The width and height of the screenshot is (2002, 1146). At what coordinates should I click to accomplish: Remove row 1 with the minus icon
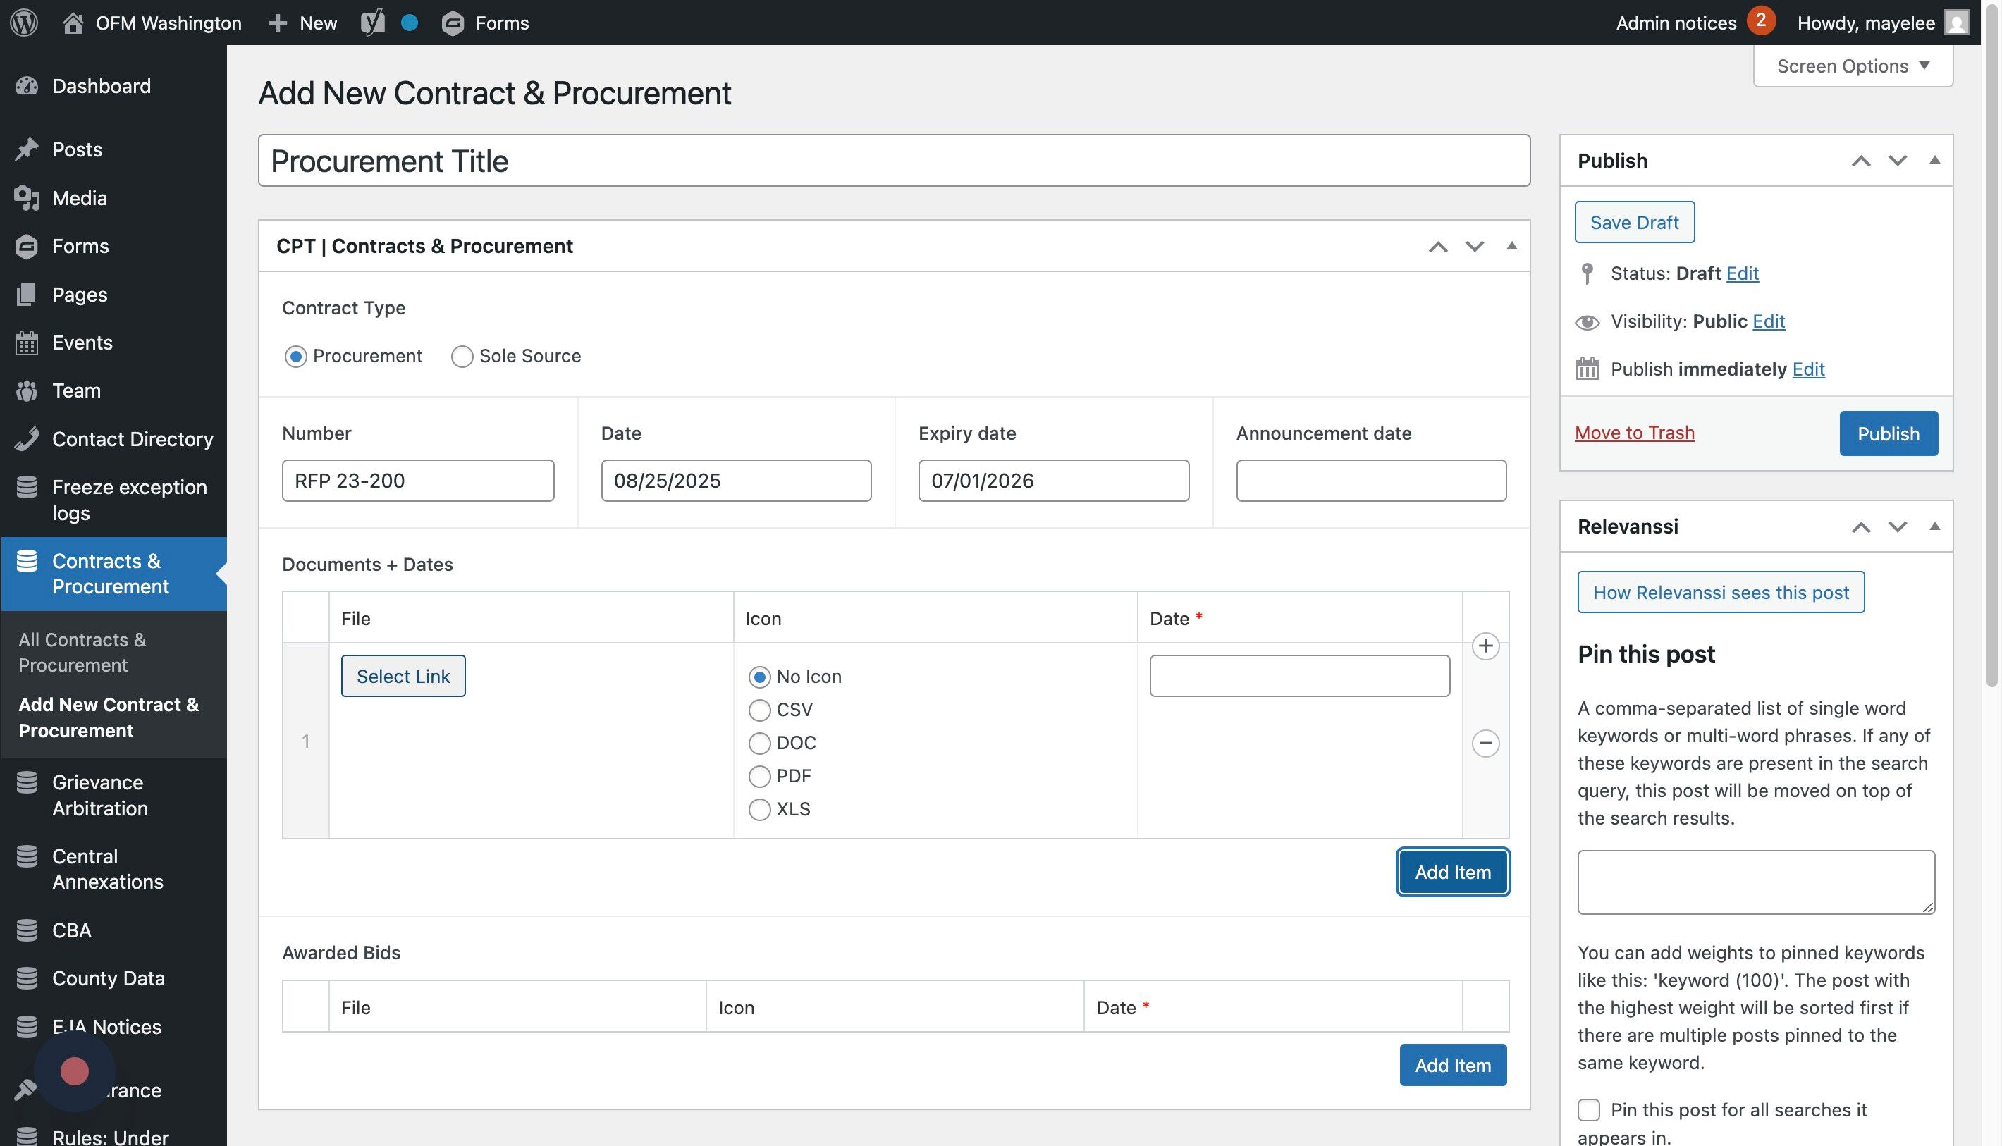click(1485, 742)
